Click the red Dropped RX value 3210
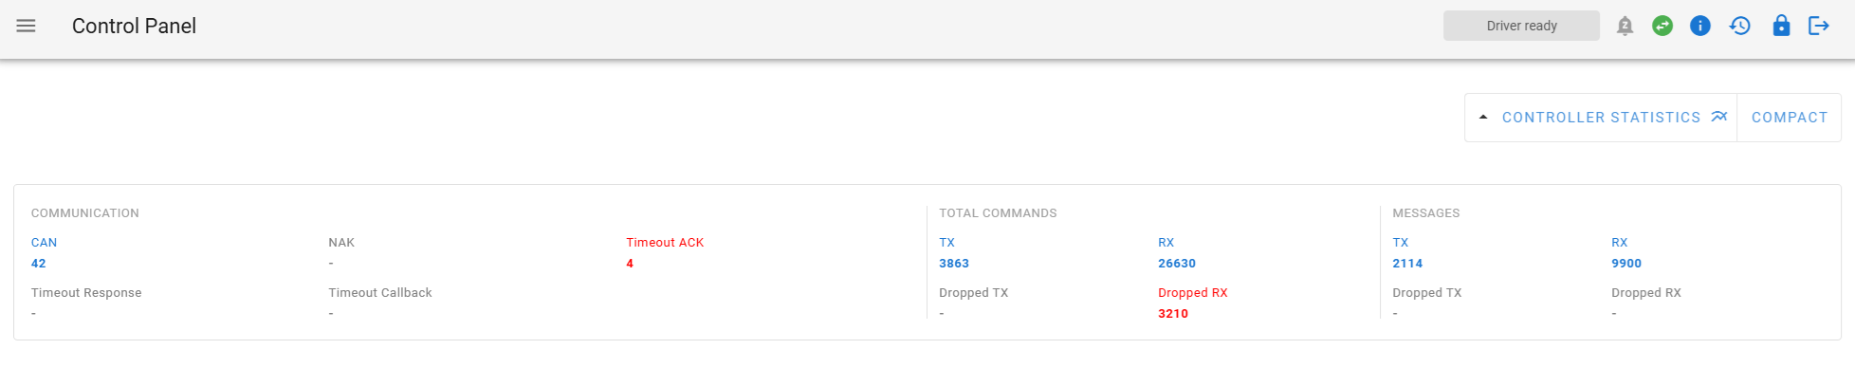The height and width of the screenshot is (386, 1855). coord(1173,314)
